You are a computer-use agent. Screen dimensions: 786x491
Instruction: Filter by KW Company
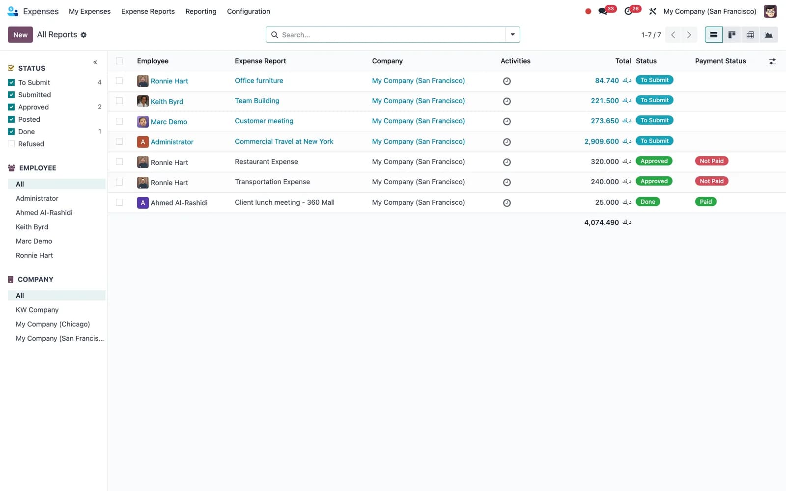coord(37,310)
